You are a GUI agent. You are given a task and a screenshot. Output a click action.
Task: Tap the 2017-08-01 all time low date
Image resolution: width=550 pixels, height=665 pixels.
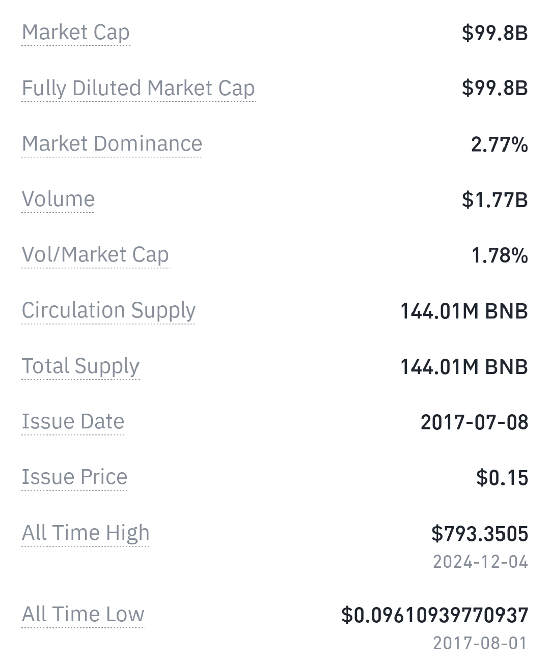pyautogui.click(x=480, y=643)
